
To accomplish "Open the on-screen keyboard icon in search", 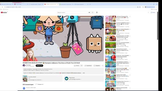I will [x=89, y=12].
